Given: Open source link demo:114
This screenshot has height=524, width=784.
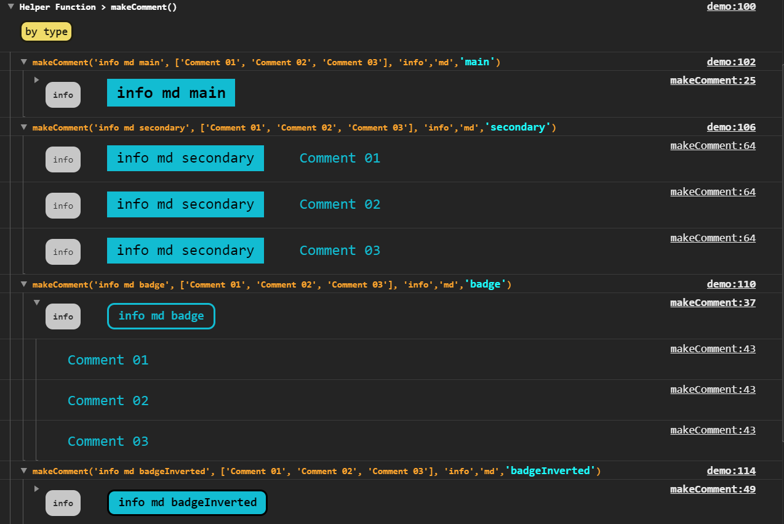Looking at the screenshot, I should click(731, 470).
